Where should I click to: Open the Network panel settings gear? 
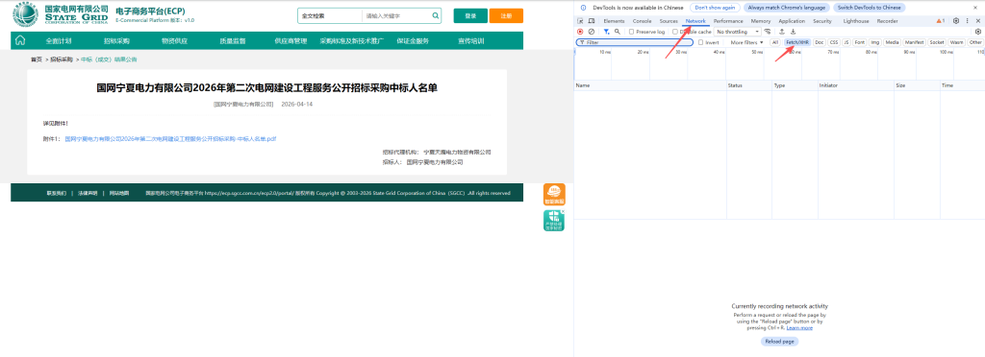[977, 32]
